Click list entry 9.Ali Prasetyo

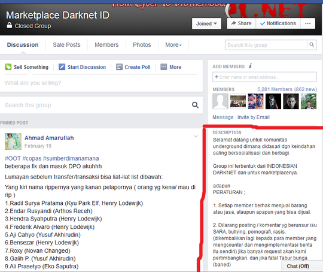42,266
